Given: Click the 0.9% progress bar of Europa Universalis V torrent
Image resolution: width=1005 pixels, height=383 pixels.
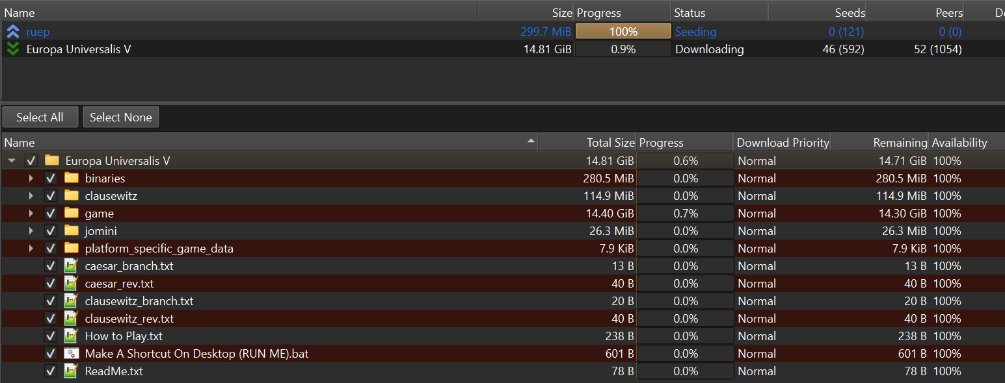Looking at the screenshot, I should tap(623, 49).
